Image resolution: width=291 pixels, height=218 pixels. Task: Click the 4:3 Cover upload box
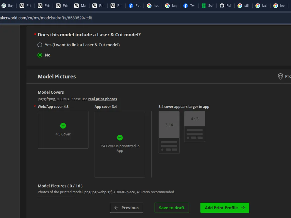tap(63, 130)
